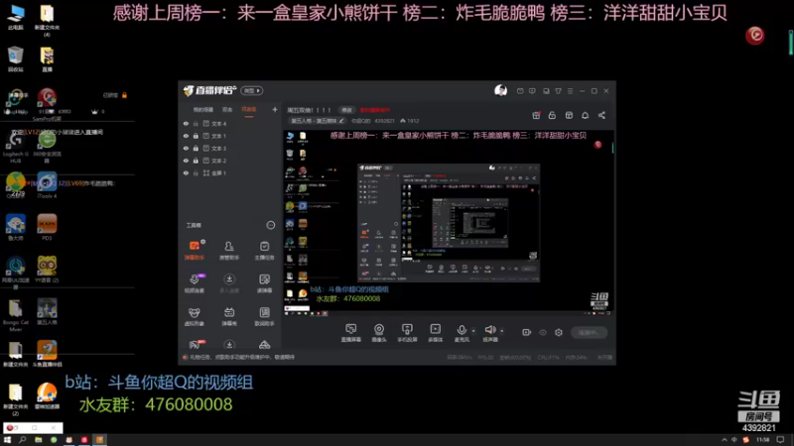Screen dimensions: 794x446
Task: Open the hamburger menu in title bar
Action: 570,91
